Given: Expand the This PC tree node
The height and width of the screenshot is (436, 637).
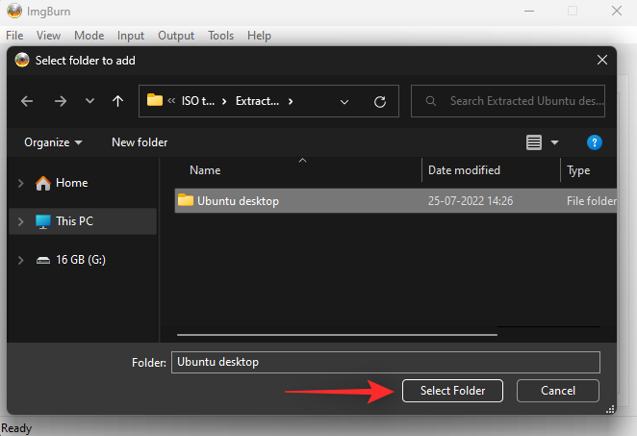Looking at the screenshot, I should coord(21,221).
